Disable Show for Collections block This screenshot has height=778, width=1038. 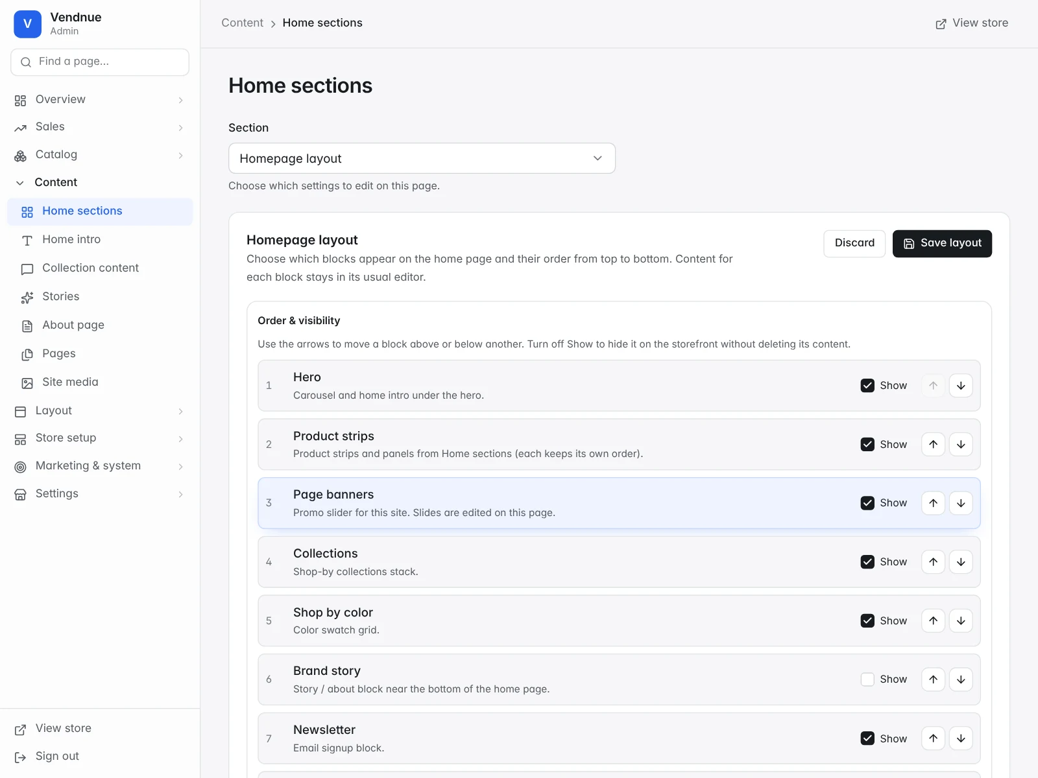867,562
